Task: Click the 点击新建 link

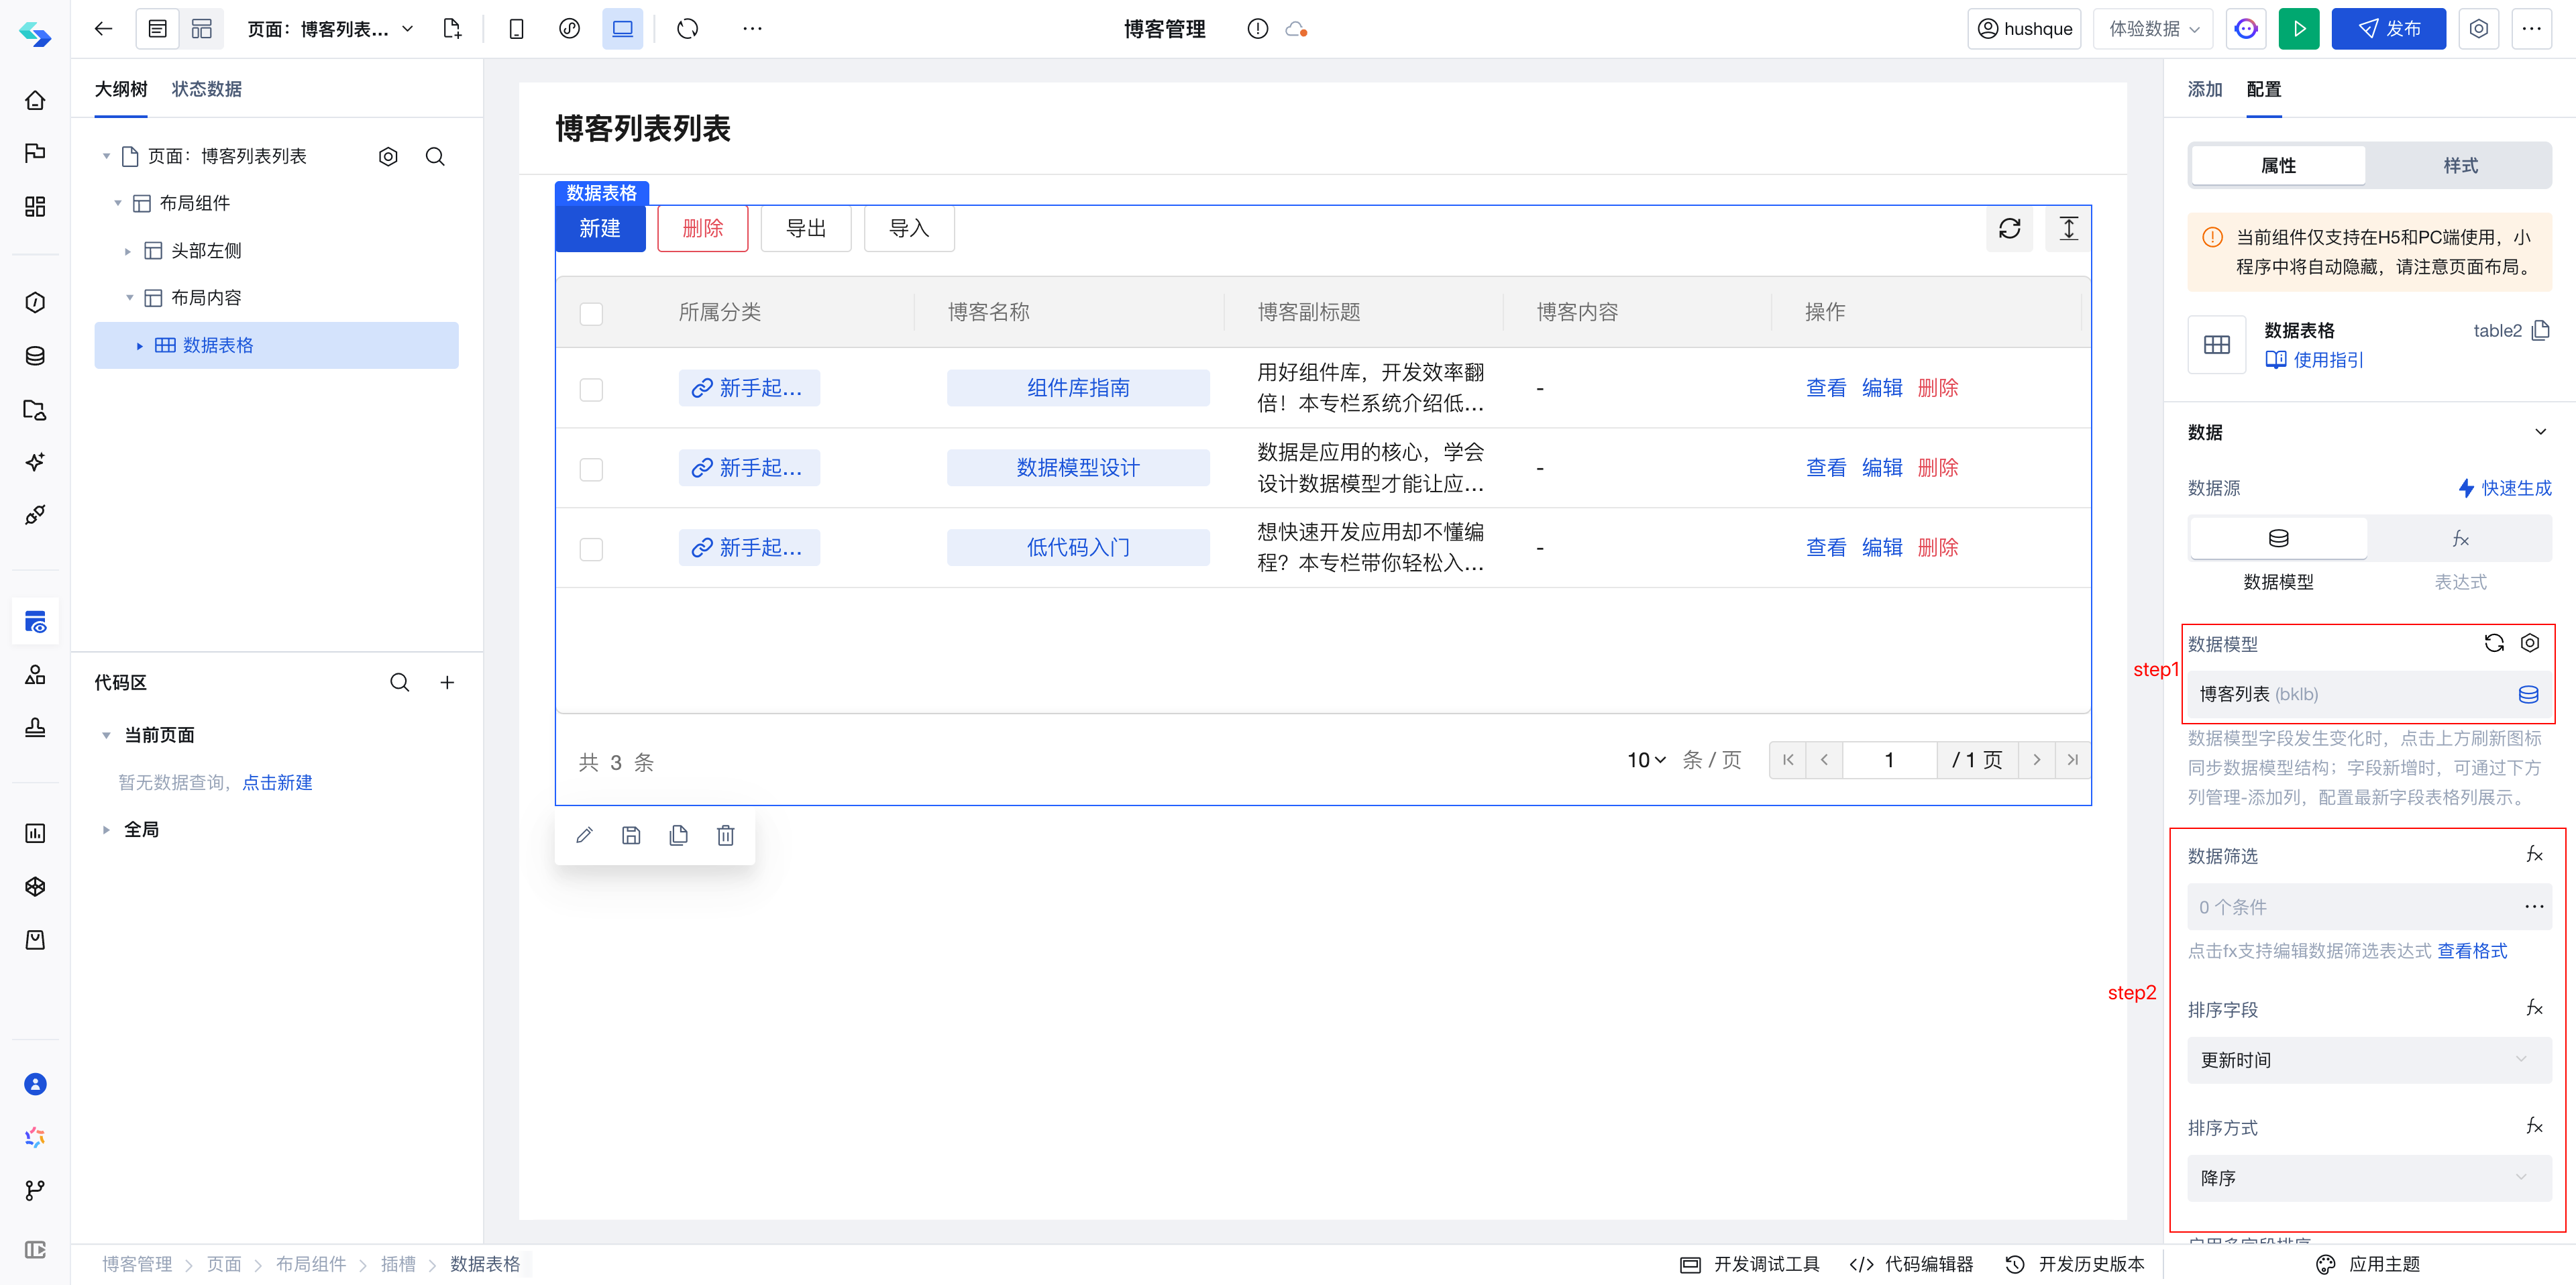Action: (x=277, y=782)
